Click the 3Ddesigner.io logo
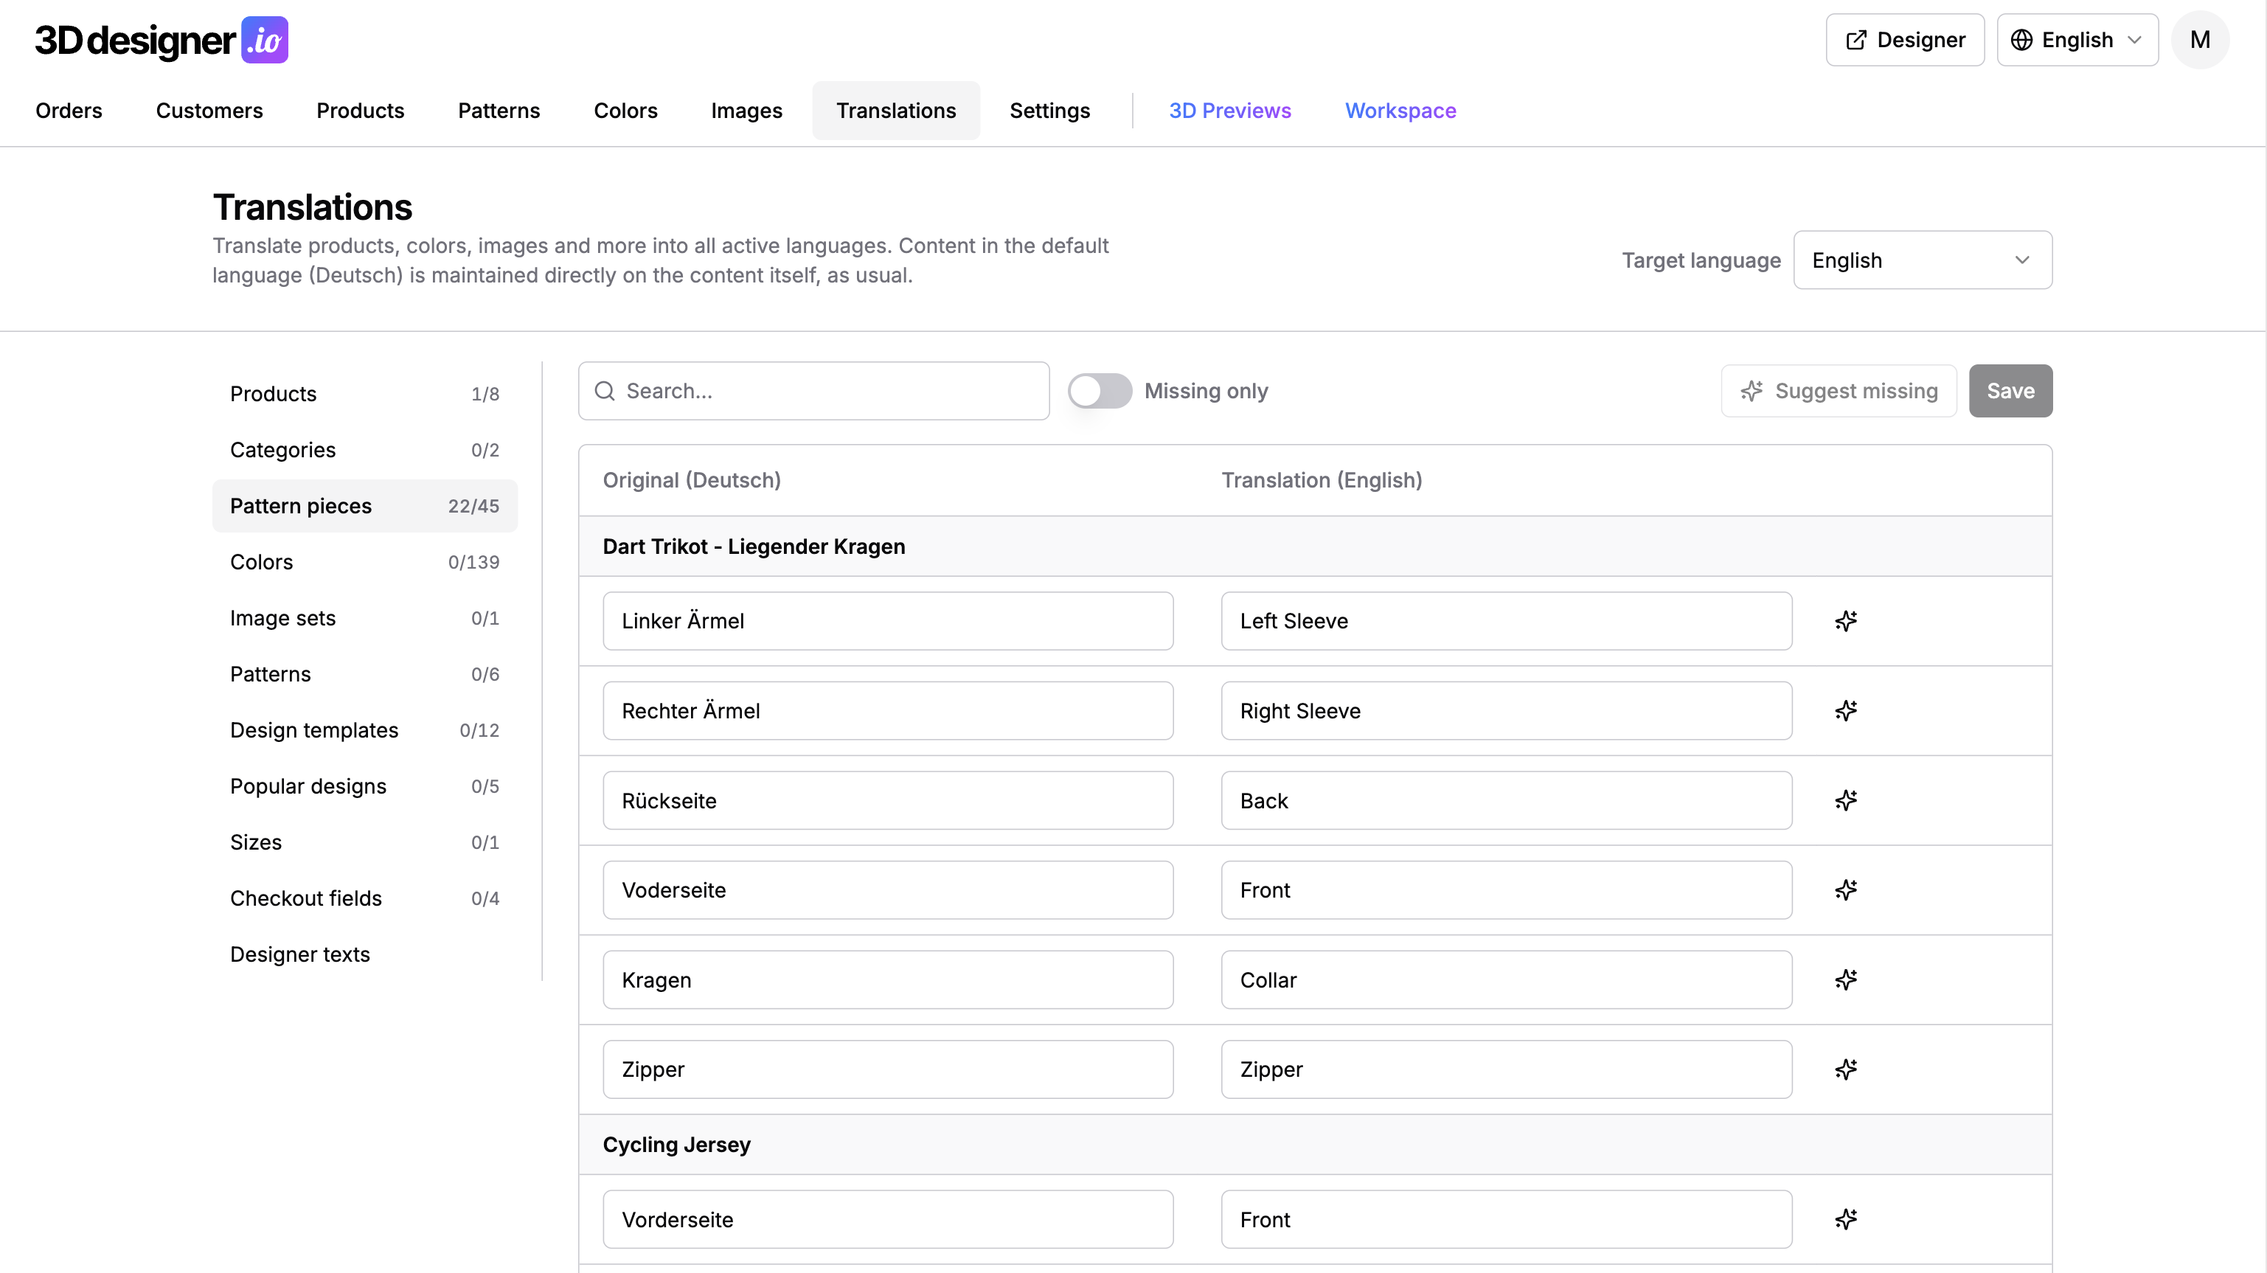 tap(162, 40)
